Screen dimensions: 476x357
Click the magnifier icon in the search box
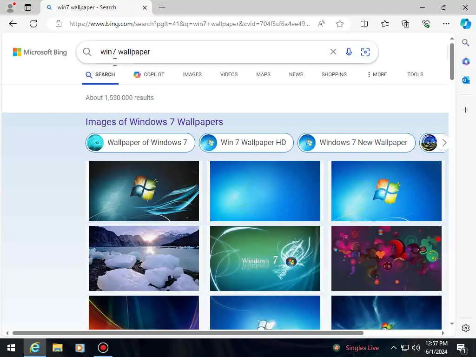(87, 52)
